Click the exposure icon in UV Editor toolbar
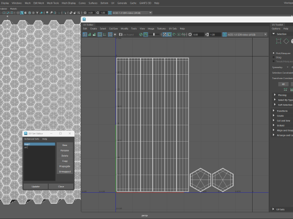 [x=190, y=35]
